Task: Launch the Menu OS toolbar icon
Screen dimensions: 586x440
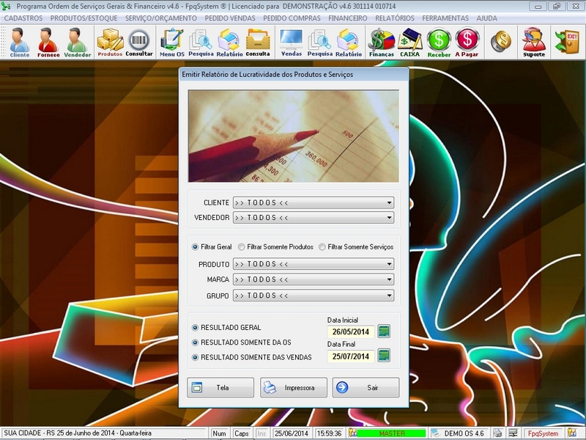Action: point(172,42)
